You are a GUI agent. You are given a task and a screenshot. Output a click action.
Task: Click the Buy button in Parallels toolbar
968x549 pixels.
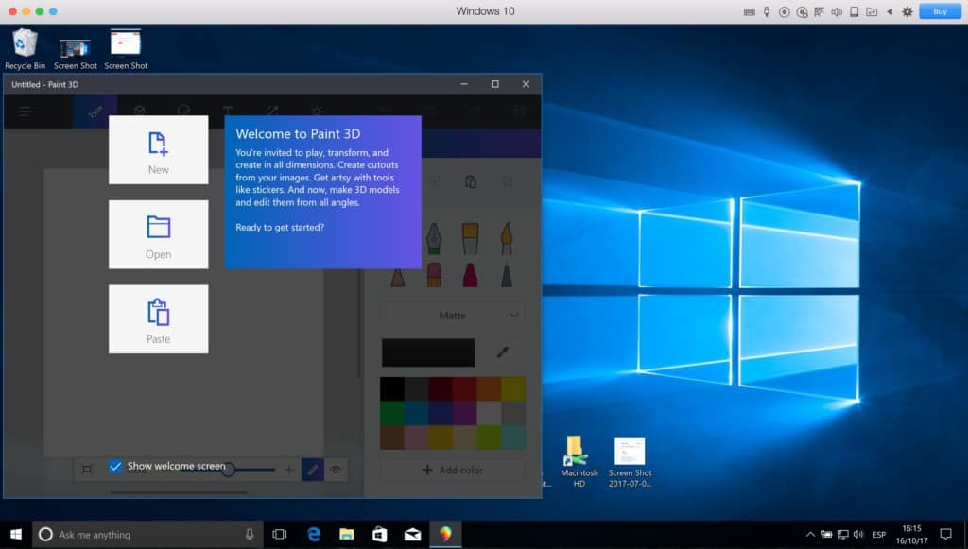[x=940, y=11]
